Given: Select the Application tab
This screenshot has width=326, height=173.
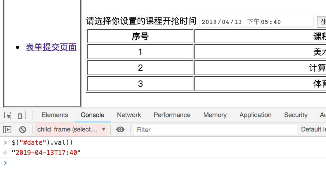Looking at the screenshot, I should tap(255, 115).
